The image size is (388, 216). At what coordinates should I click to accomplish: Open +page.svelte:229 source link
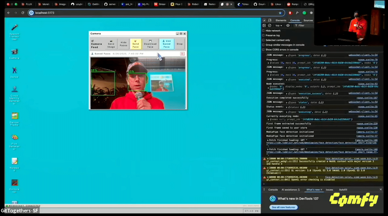click(367, 124)
